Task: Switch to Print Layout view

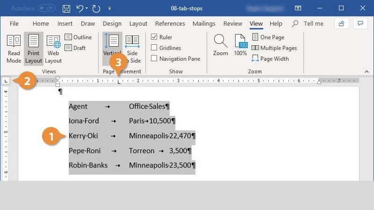Action: (x=34, y=49)
